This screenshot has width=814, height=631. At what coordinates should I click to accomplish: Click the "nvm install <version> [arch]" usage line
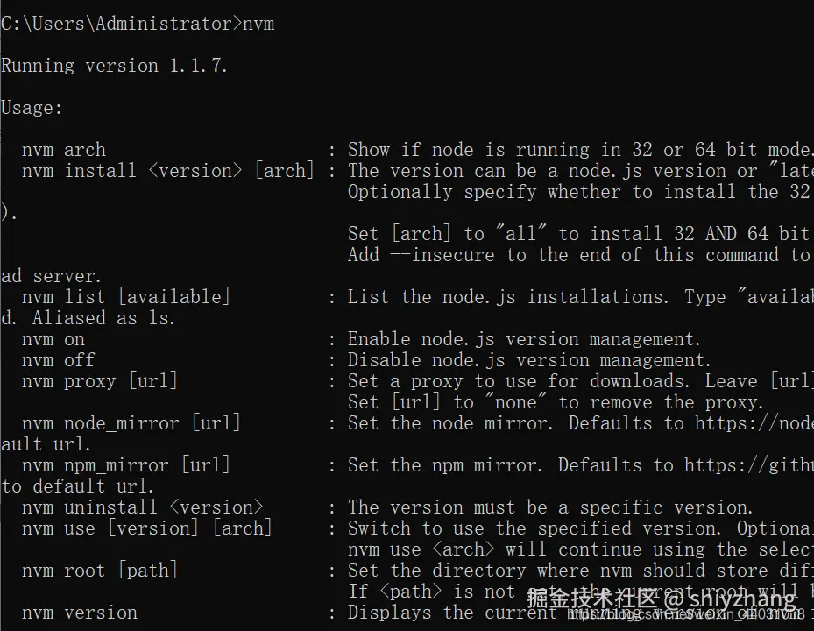click(x=167, y=171)
